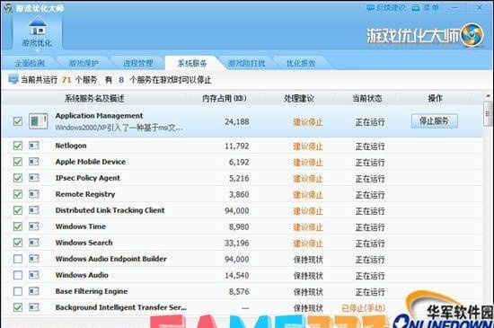
Task: Click 已停止(手动) status text
Action: [364, 308]
